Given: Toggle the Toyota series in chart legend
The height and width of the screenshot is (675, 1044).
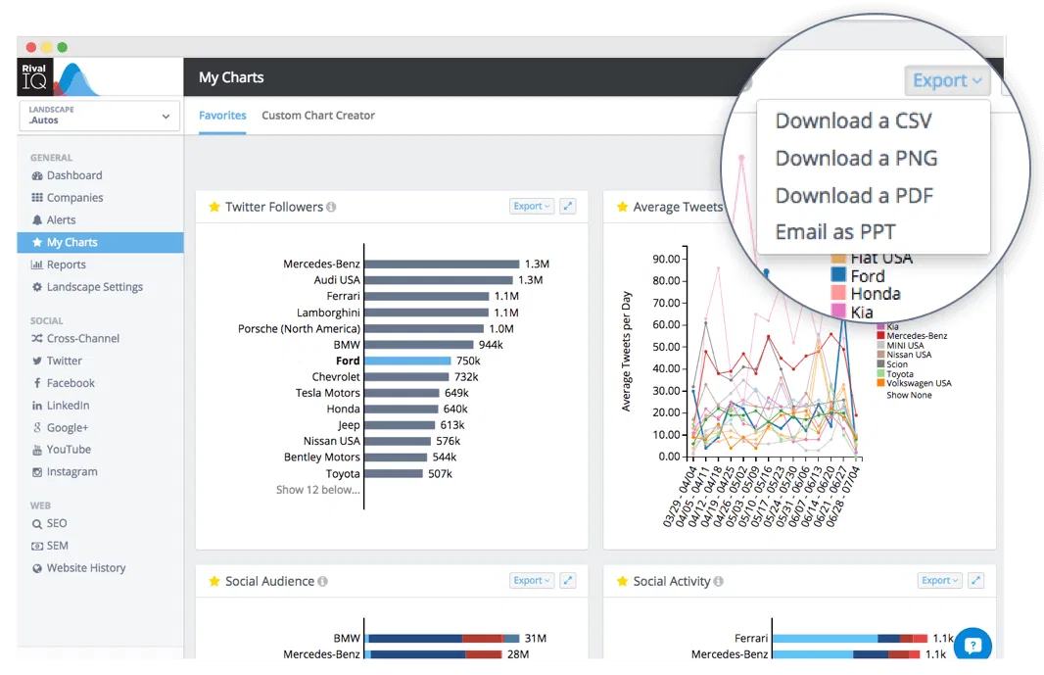Looking at the screenshot, I should [899, 373].
